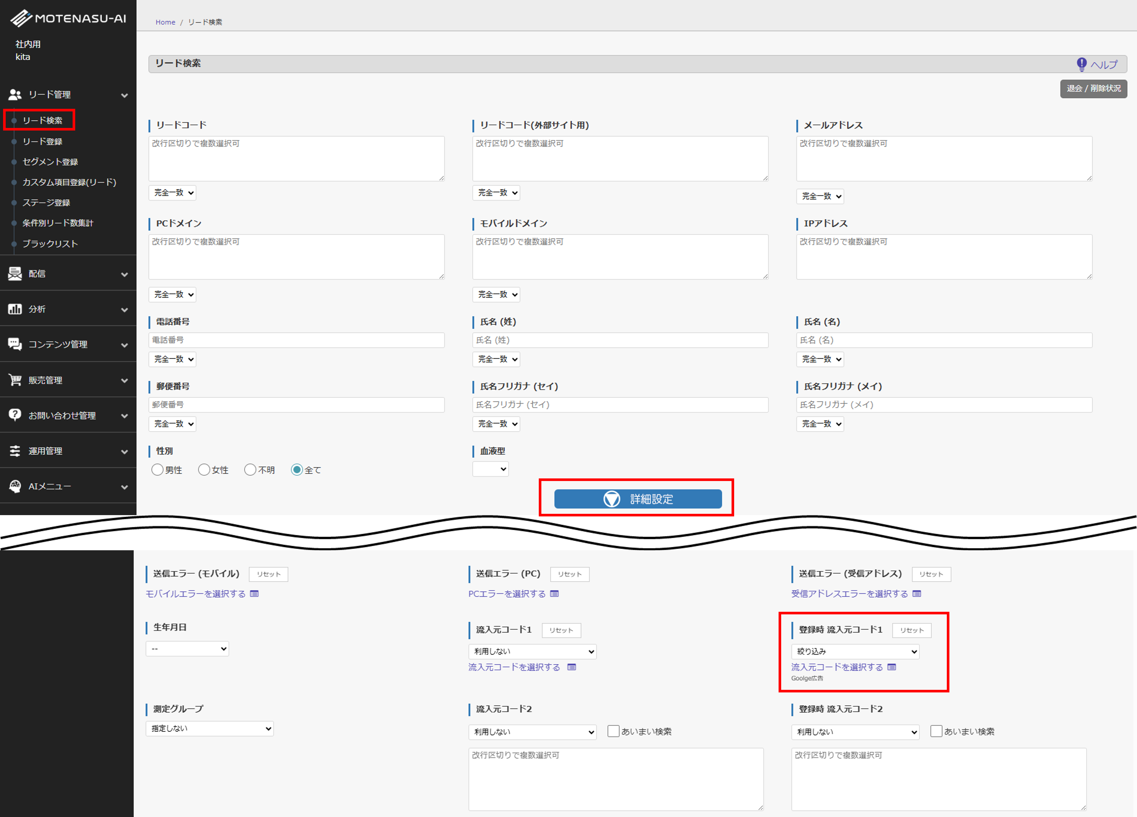Click the 販売管理 shopping cart icon
The image size is (1137, 817).
[x=15, y=380]
